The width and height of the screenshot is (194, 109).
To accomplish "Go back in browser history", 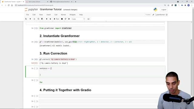I will [2, 5].
